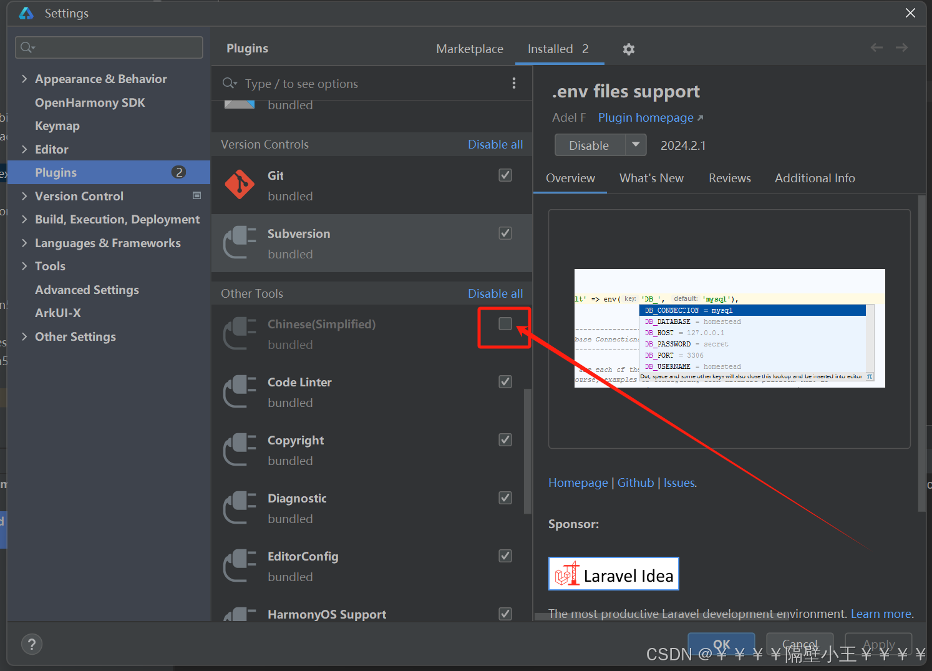Image resolution: width=932 pixels, height=671 pixels.
Task: Open the Overview tab
Action: [x=570, y=178]
